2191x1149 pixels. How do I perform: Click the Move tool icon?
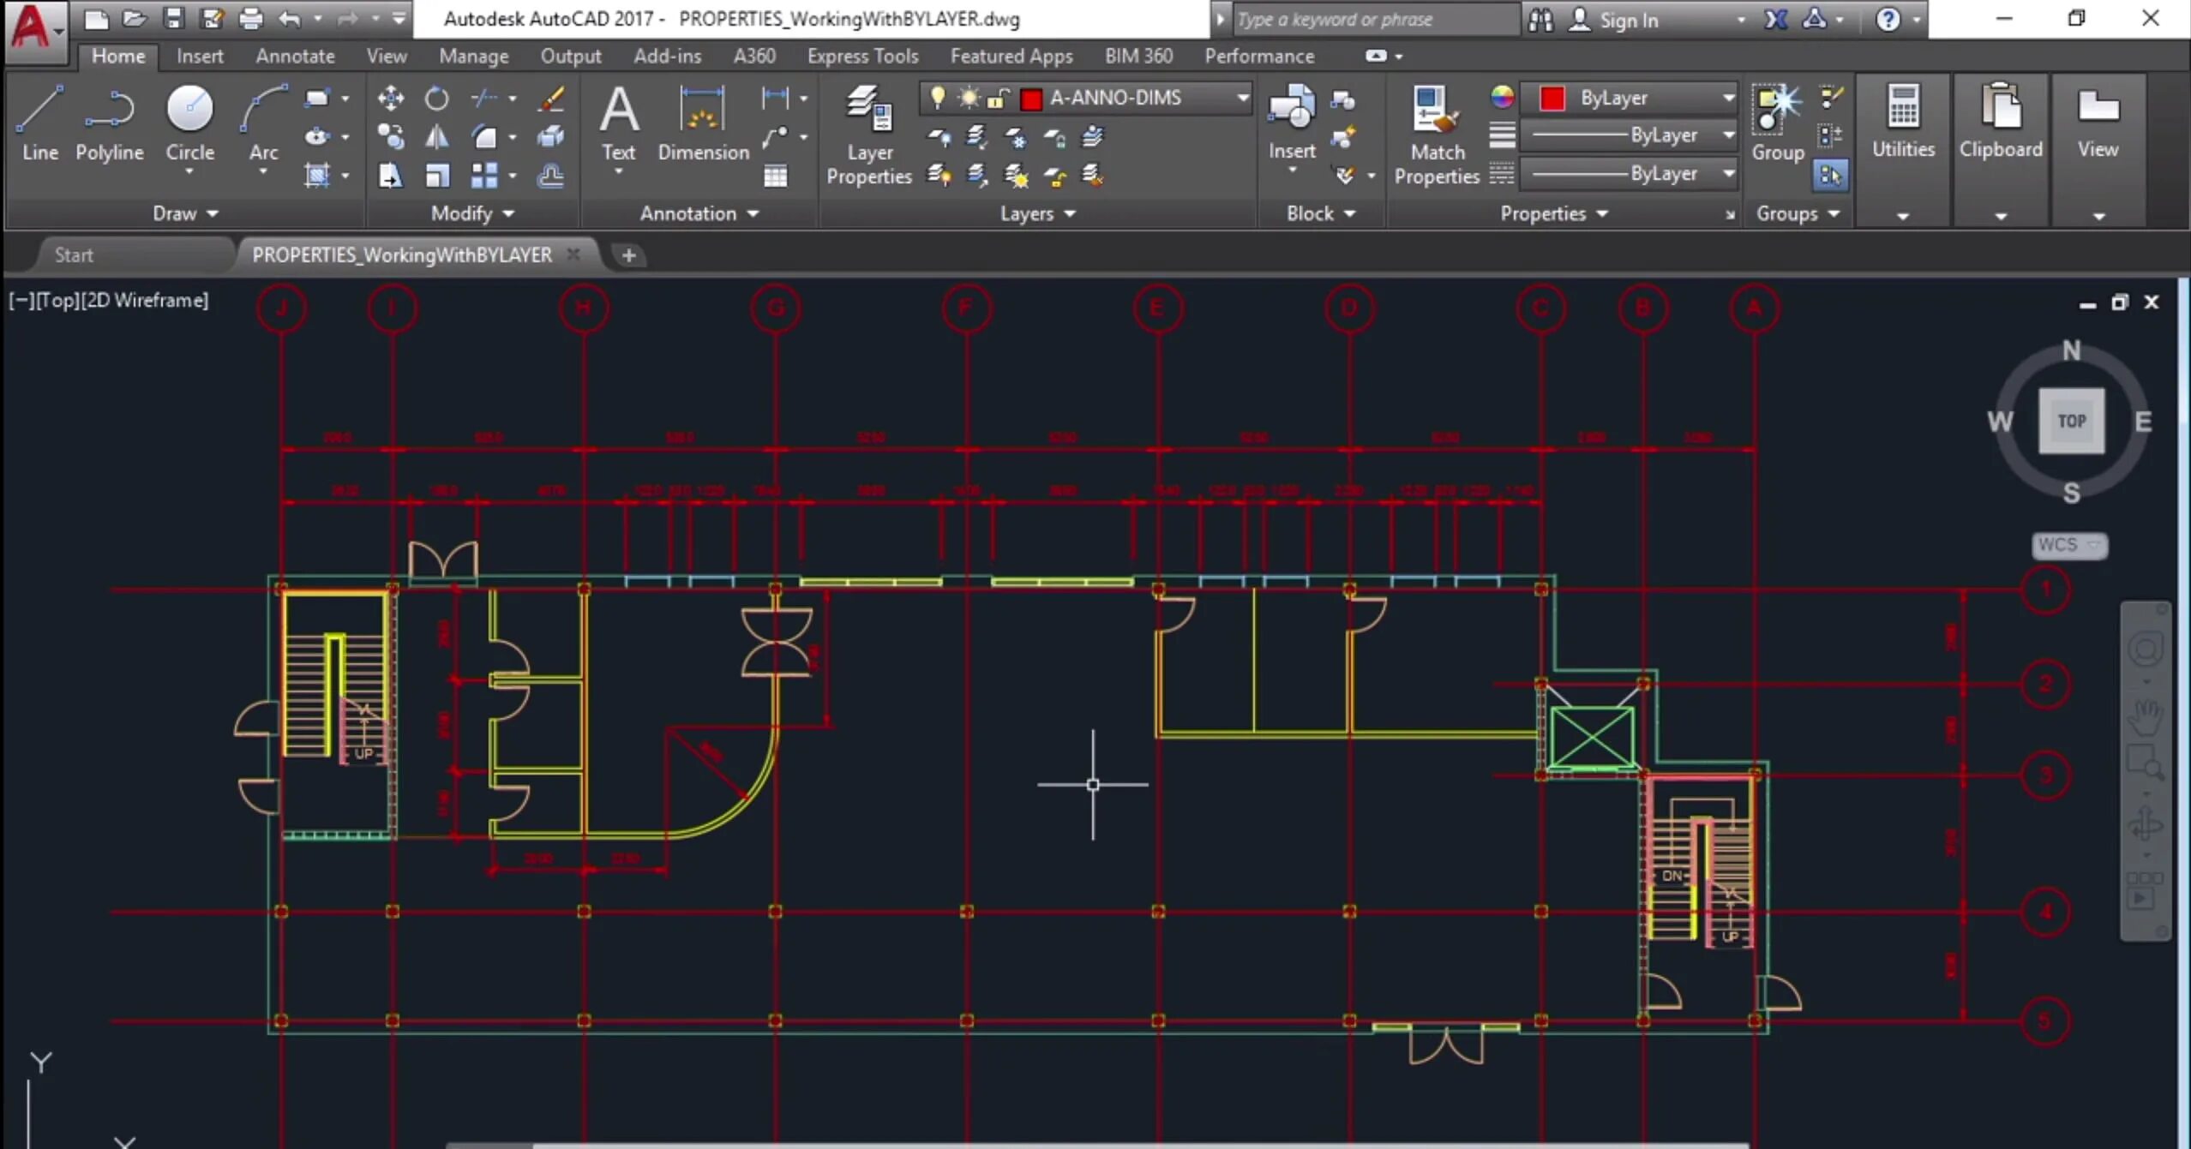click(x=391, y=98)
